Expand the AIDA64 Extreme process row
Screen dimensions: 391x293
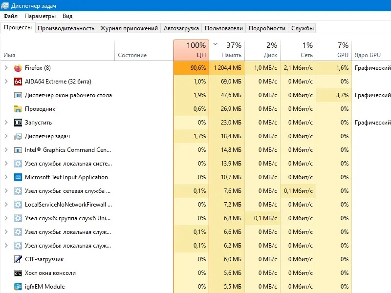(x=6, y=82)
